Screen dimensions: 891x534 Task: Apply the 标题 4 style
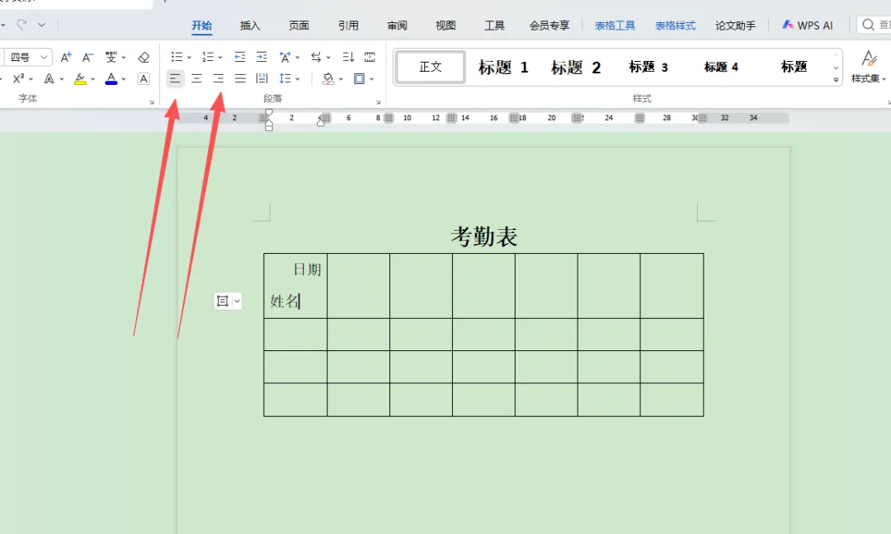pyautogui.click(x=721, y=67)
